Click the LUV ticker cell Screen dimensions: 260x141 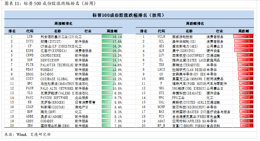(161, 55)
